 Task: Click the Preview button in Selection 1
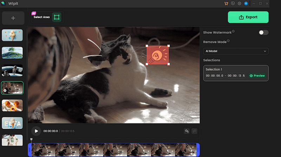coord(257,76)
